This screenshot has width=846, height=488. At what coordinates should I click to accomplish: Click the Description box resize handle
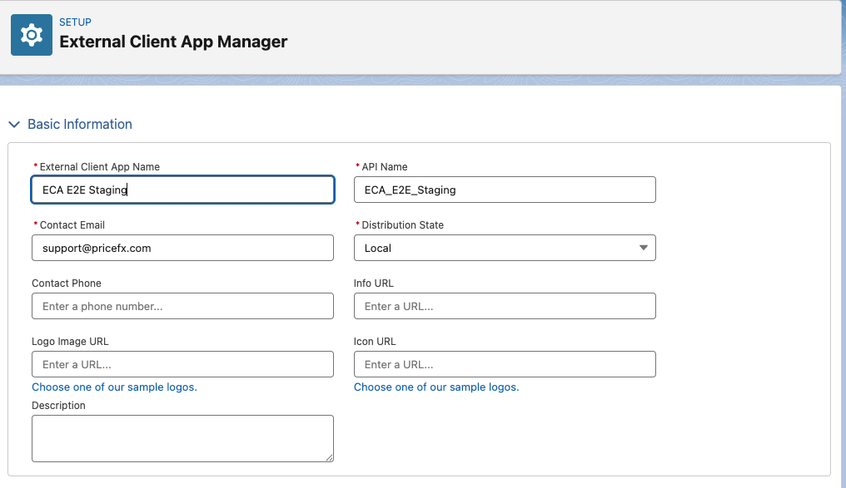329,457
